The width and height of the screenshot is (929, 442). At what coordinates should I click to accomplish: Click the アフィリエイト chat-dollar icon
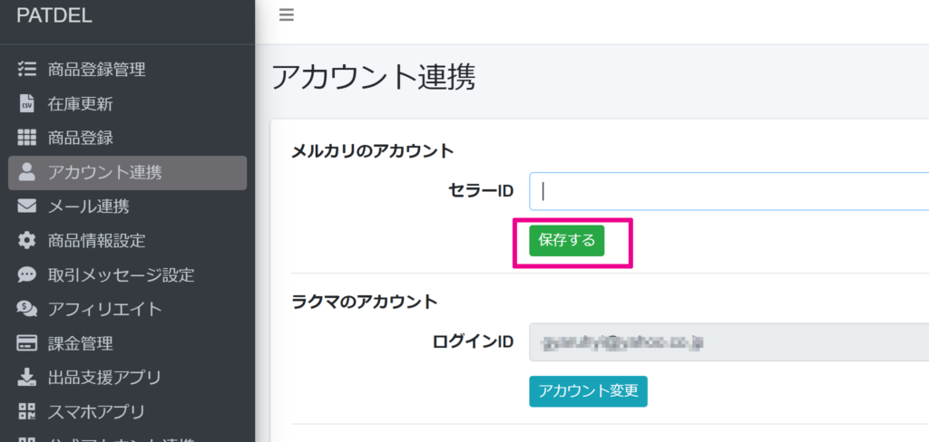(x=27, y=310)
